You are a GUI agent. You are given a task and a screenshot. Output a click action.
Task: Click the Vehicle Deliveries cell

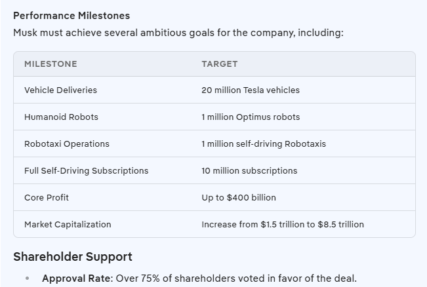pos(60,90)
